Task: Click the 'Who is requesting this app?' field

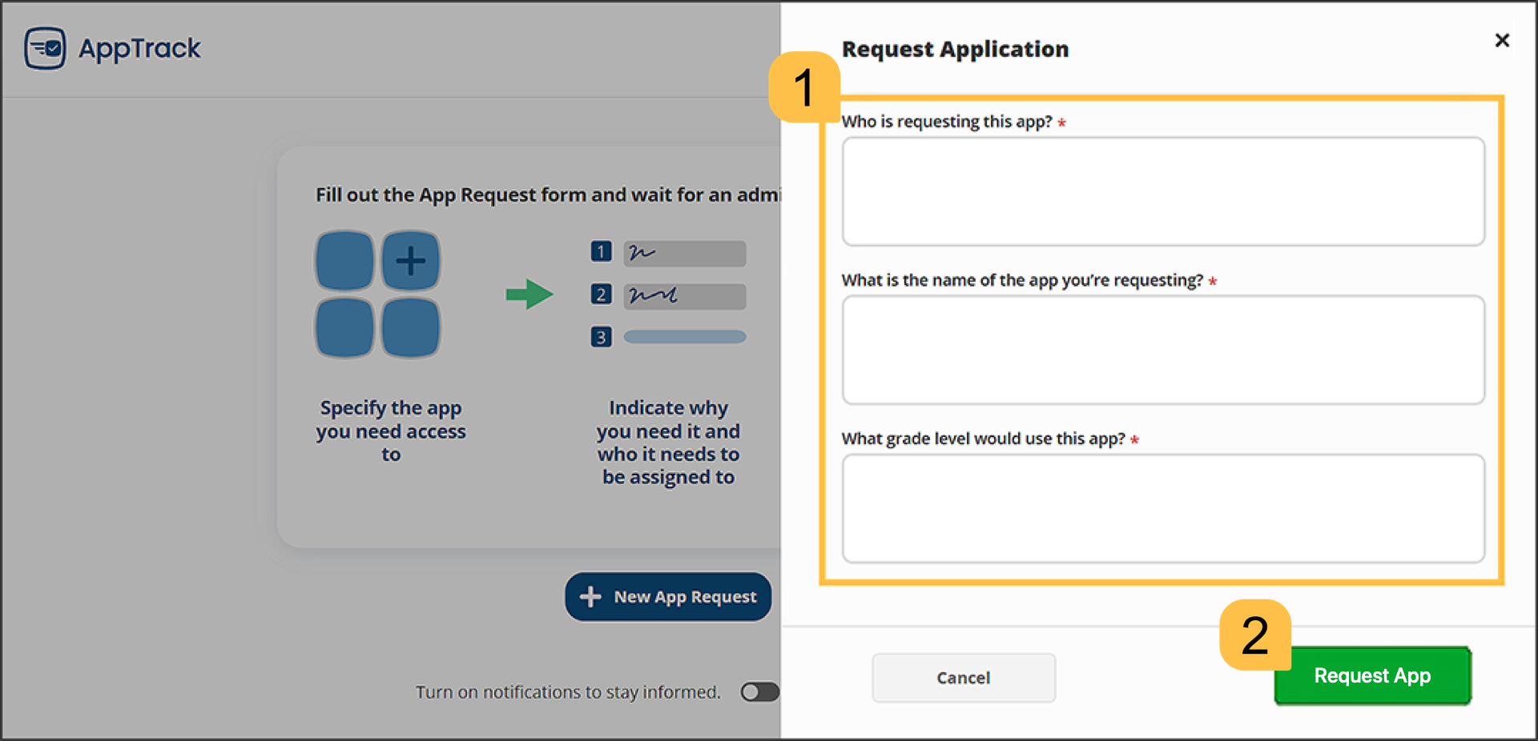Action: click(x=1163, y=191)
